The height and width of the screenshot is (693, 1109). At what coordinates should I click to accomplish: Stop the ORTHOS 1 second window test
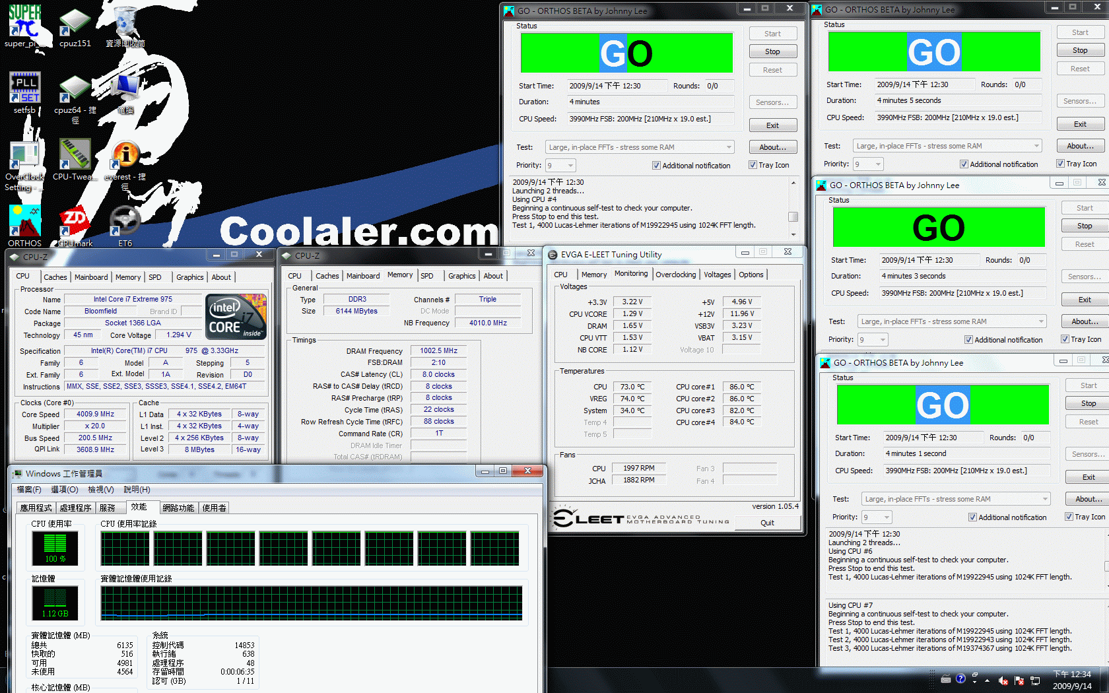click(x=1089, y=403)
